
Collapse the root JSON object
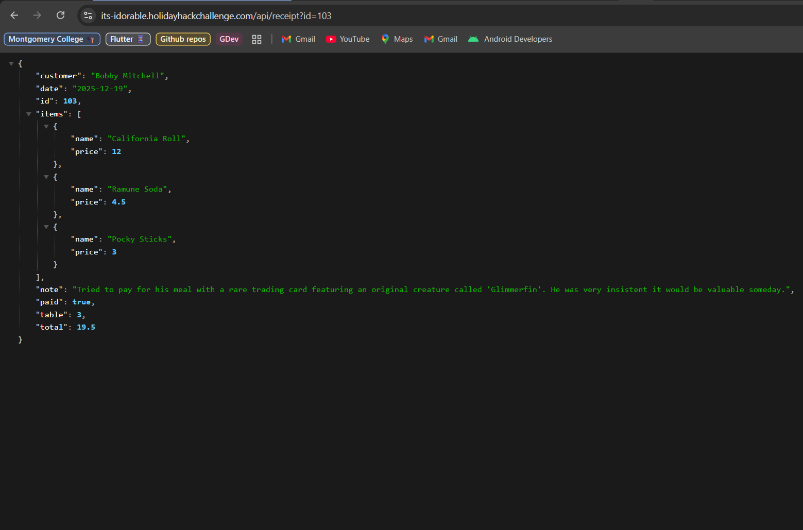pyautogui.click(x=11, y=64)
